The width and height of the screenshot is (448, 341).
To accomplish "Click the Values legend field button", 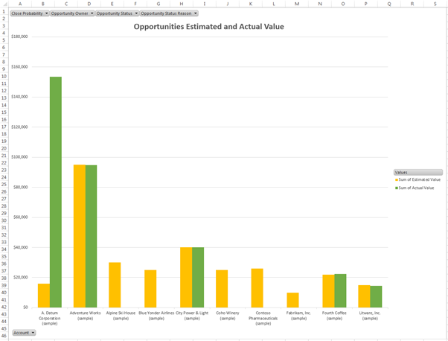I will (417, 172).
